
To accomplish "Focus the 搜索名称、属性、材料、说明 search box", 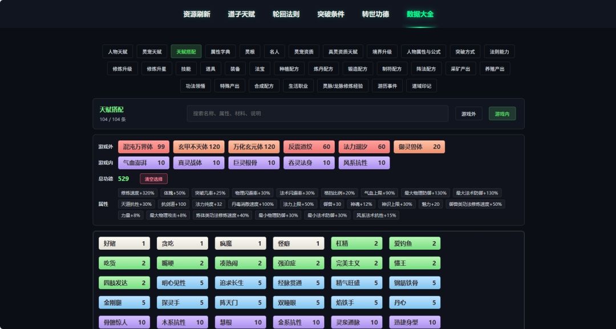I will point(318,113).
